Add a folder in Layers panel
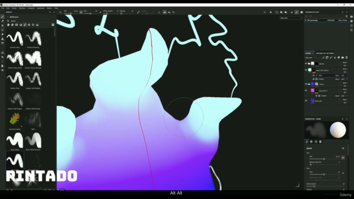The width and height of the screenshot is (354, 199). pos(342,57)
